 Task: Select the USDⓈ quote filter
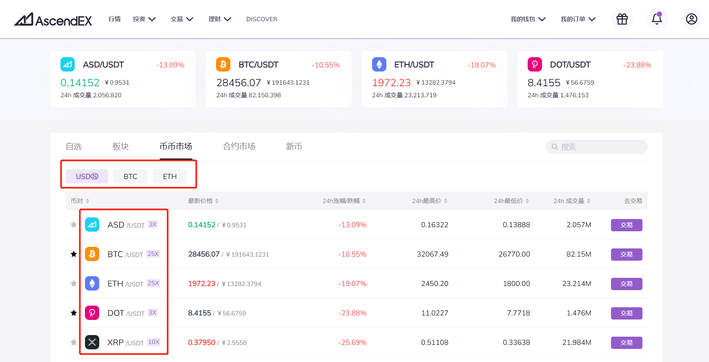87,177
